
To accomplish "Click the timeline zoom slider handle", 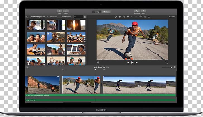I will (x=171, y=67).
